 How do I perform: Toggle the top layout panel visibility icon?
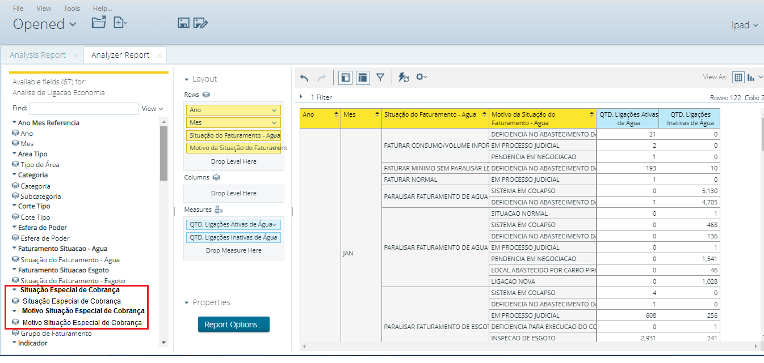pos(363,78)
